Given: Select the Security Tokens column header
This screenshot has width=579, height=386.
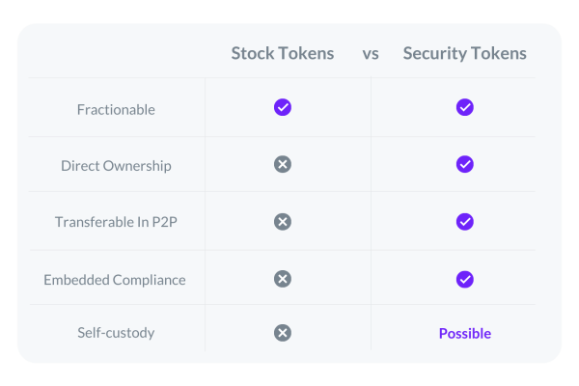Looking at the screenshot, I should tap(464, 54).
